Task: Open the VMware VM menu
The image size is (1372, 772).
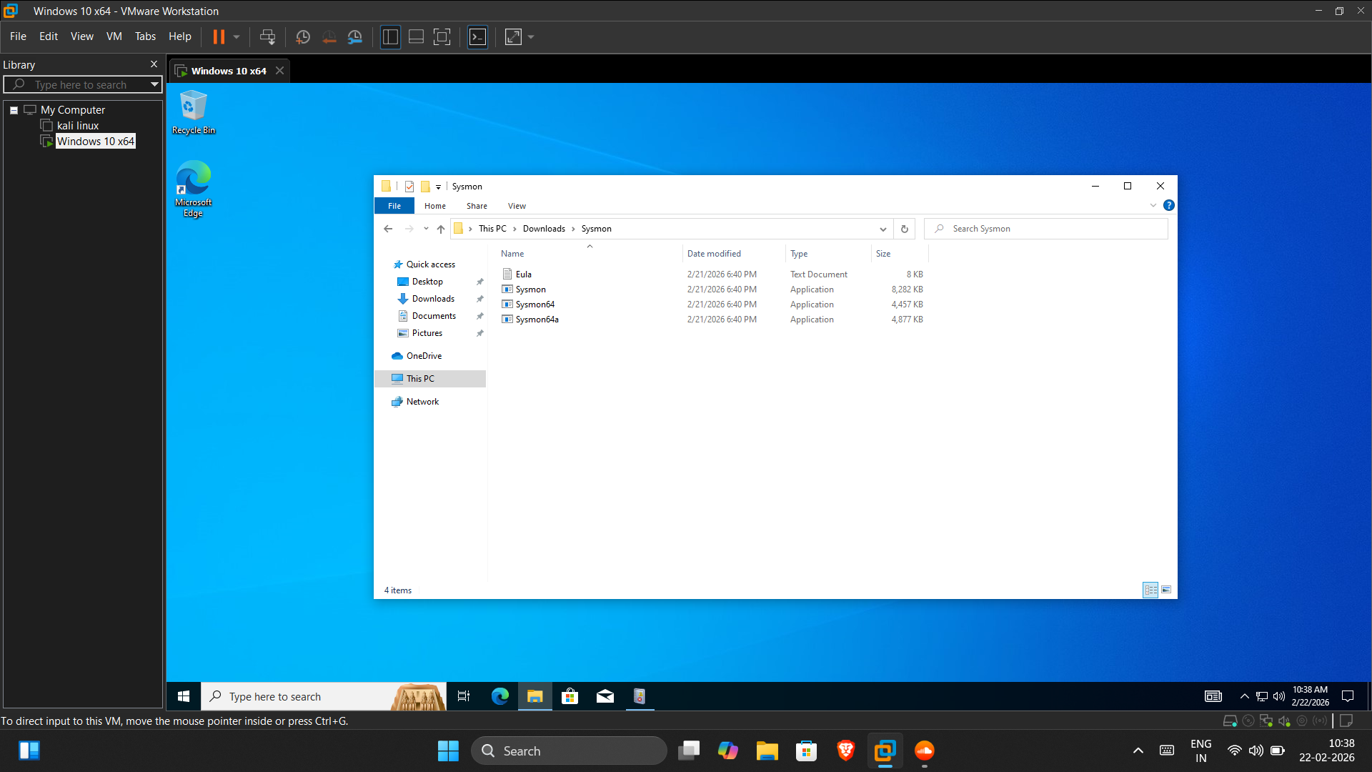Action: [114, 36]
